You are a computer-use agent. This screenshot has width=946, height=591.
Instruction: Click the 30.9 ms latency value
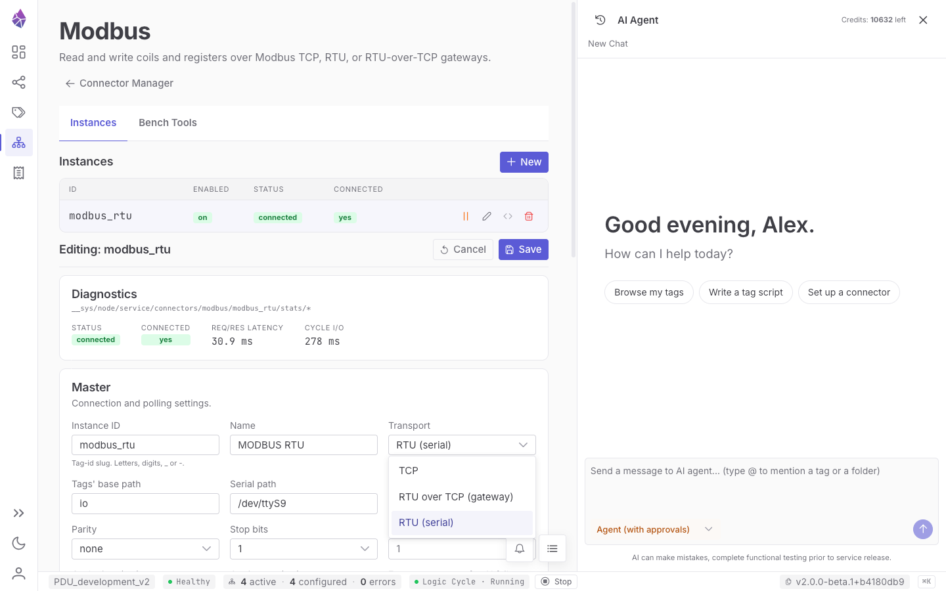pos(232,341)
